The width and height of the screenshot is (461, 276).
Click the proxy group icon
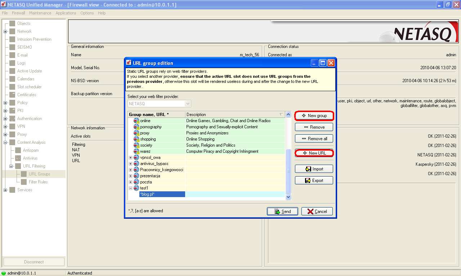(136, 133)
